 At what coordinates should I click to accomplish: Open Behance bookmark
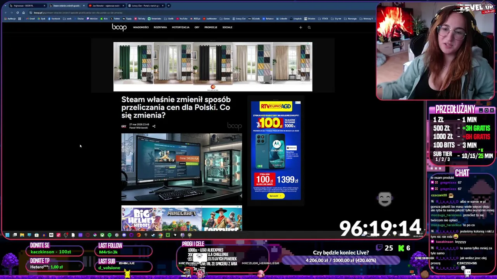[268, 19]
